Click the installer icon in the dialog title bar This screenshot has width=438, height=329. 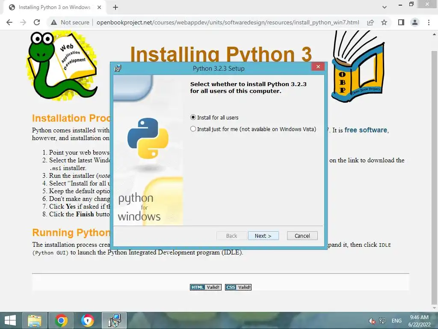click(118, 68)
